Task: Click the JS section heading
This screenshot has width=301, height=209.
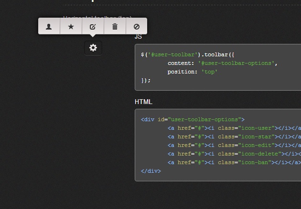Action: point(138,36)
